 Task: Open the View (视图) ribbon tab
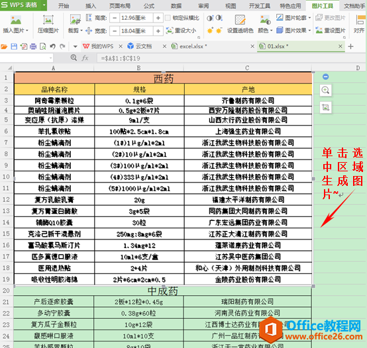click(231, 6)
